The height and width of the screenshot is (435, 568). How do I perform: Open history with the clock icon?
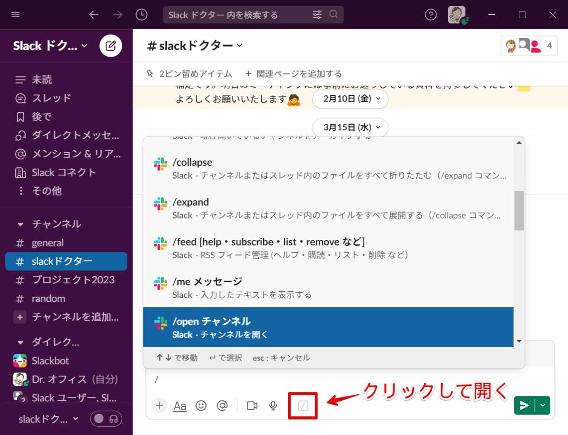click(x=142, y=15)
